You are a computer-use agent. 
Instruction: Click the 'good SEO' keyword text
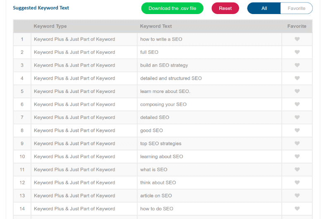[151, 131]
